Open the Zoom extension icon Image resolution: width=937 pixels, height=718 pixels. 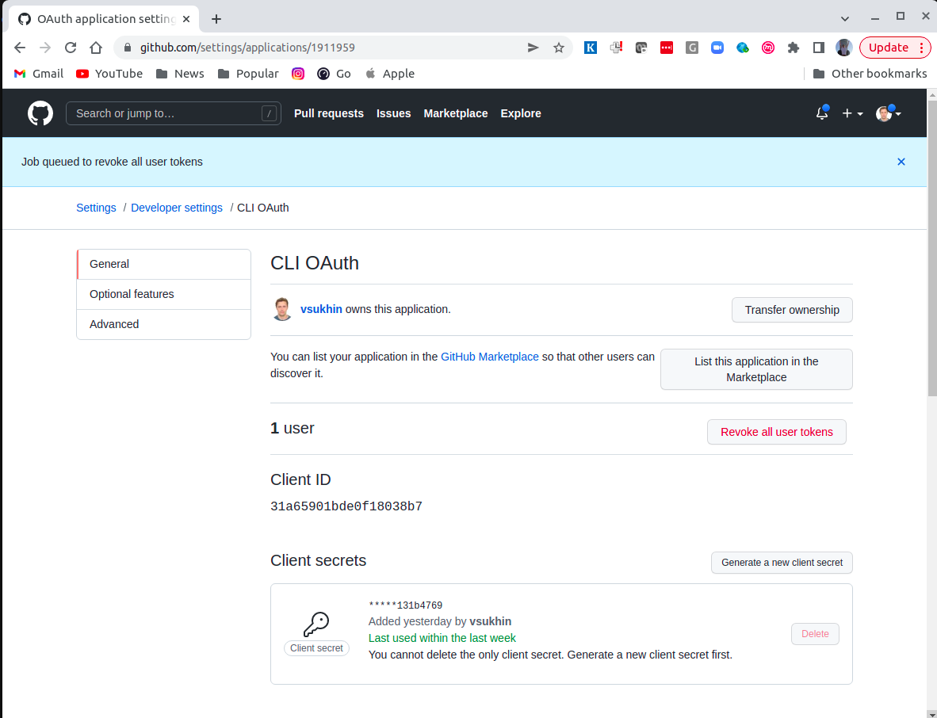click(x=717, y=48)
